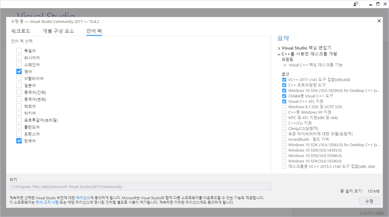Select the 중국어(간체) language pack
This screenshot has width=389, height=217.
(19, 92)
